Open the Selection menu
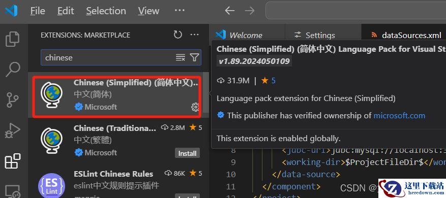The width and height of the screenshot is (446, 198). [x=106, y=11]
